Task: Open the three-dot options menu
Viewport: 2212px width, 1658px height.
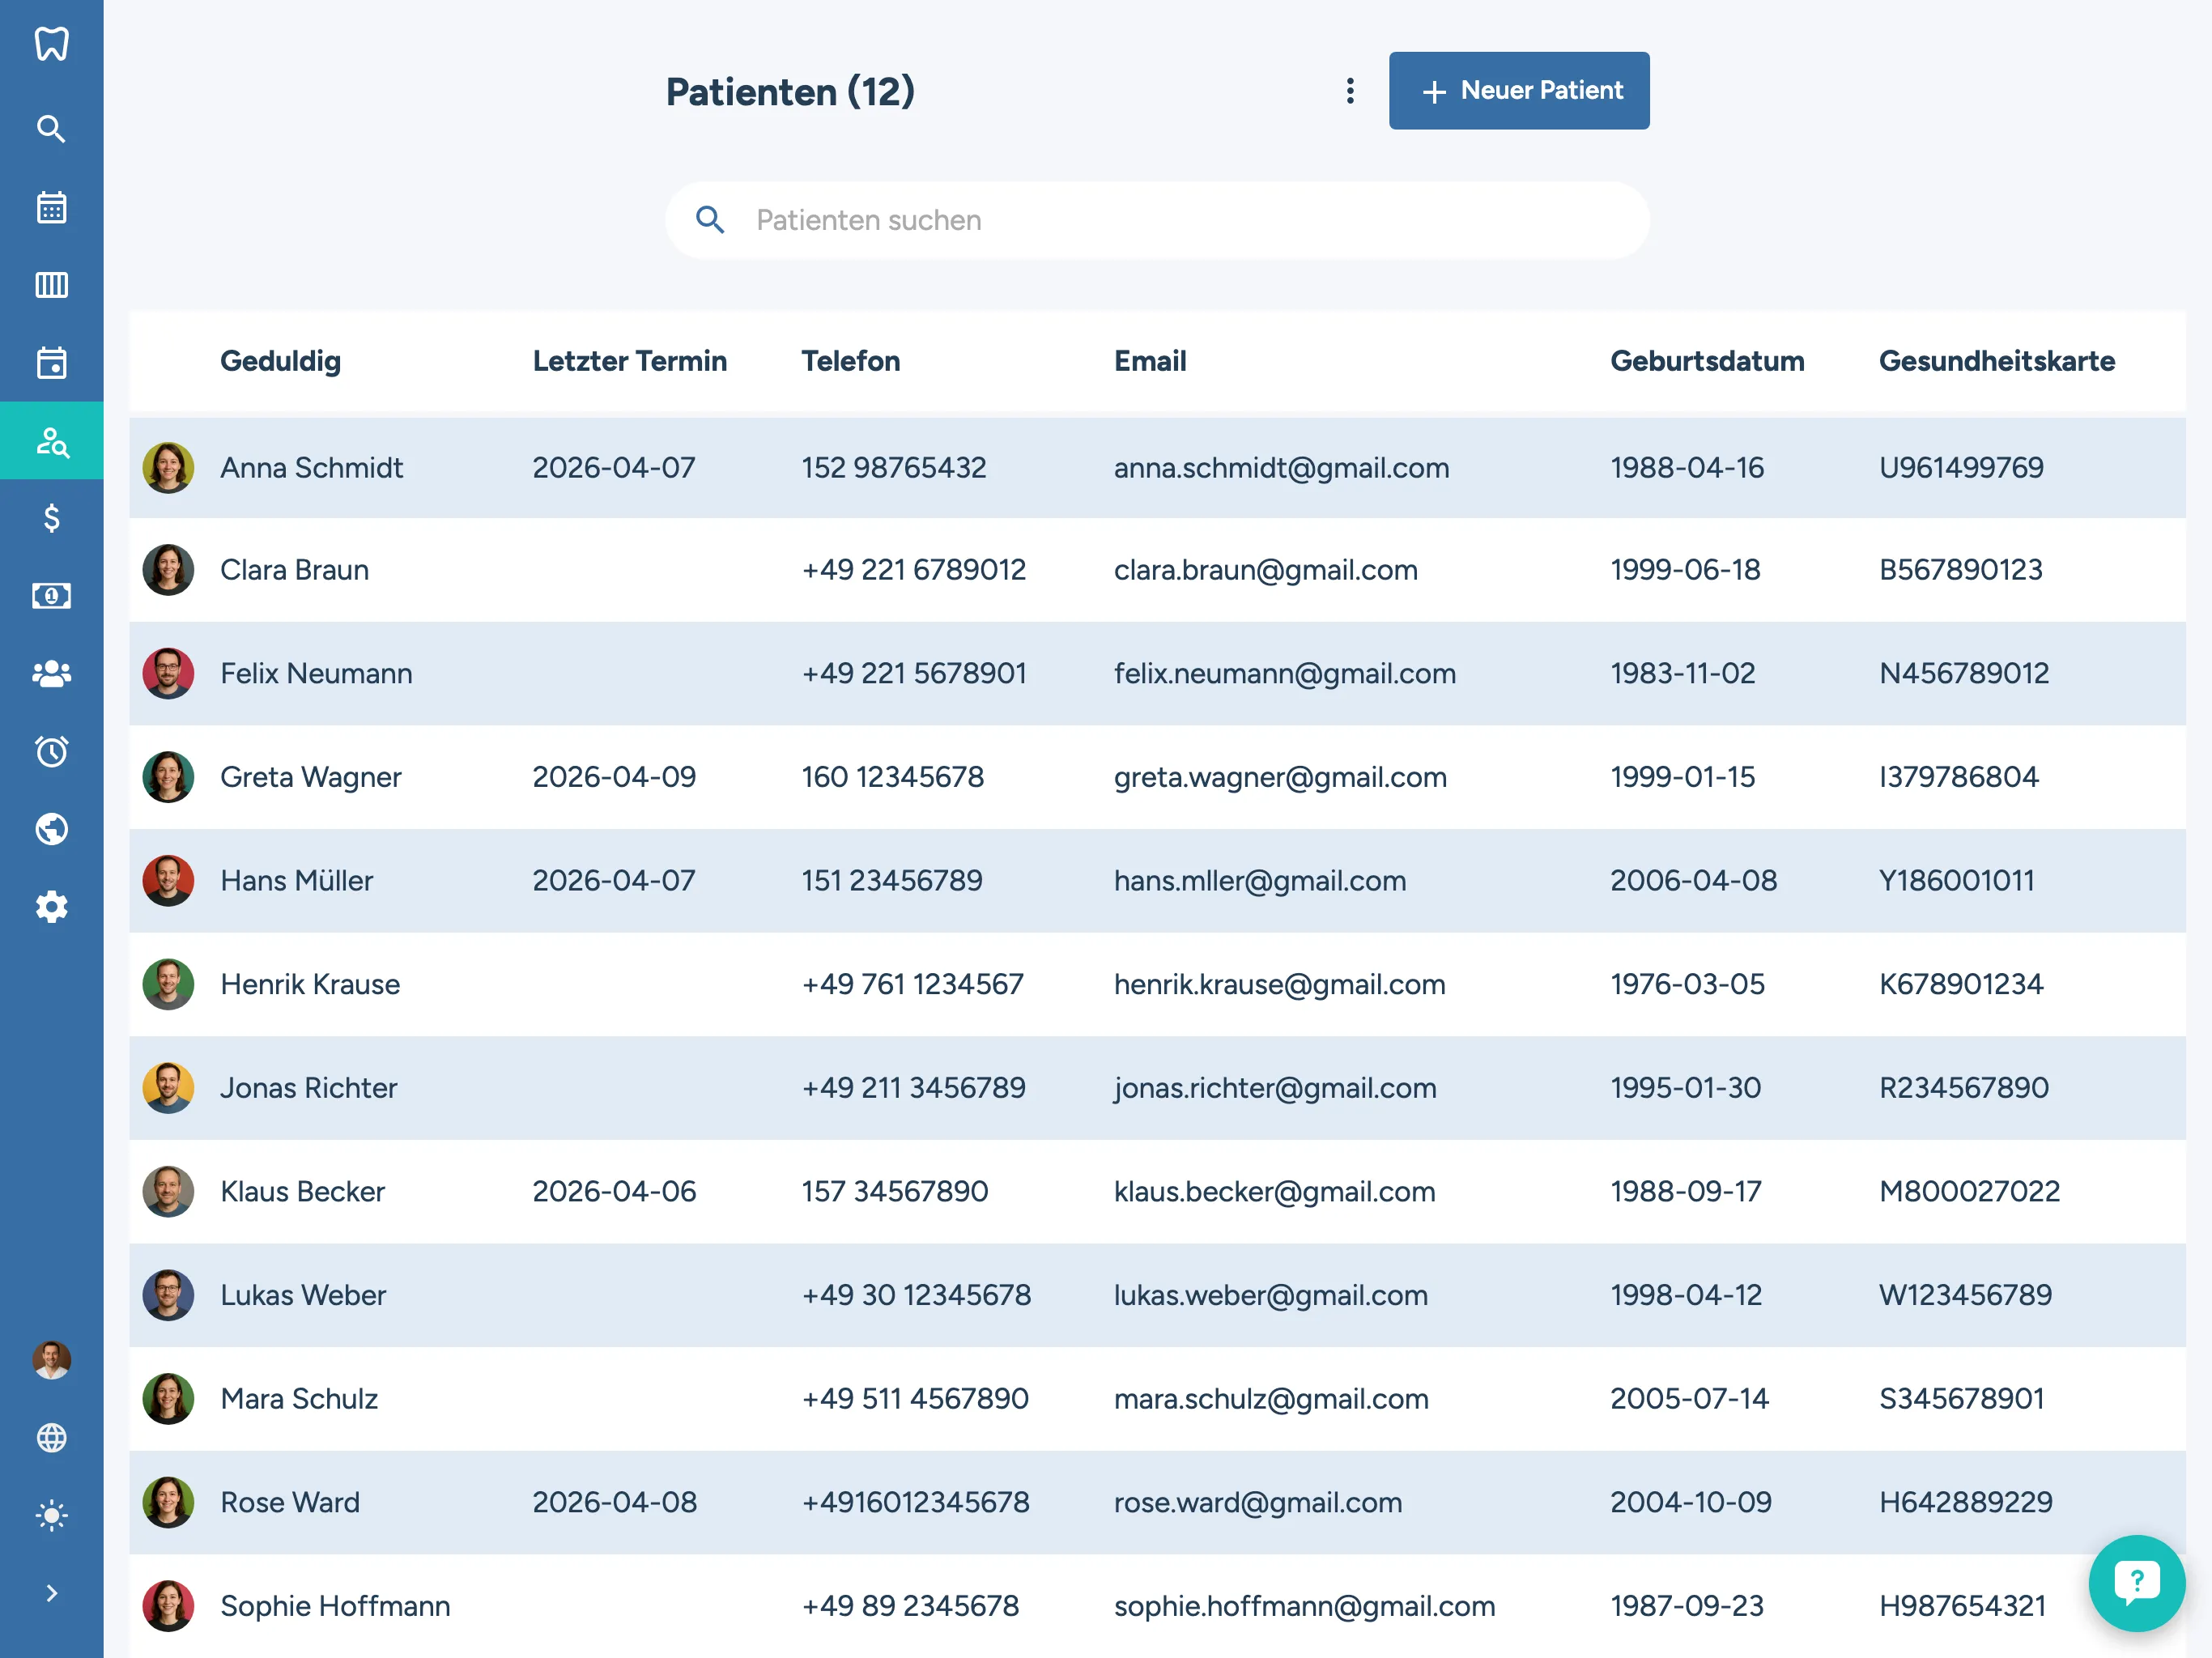Action: point(1350,91)
